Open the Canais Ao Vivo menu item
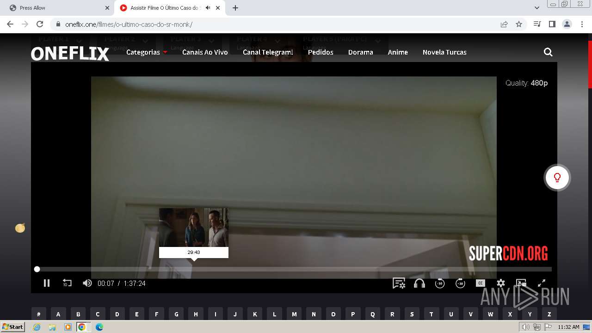The height and width of the screenshot is (333, 592). pyautogui.click(x=205, y=52)
